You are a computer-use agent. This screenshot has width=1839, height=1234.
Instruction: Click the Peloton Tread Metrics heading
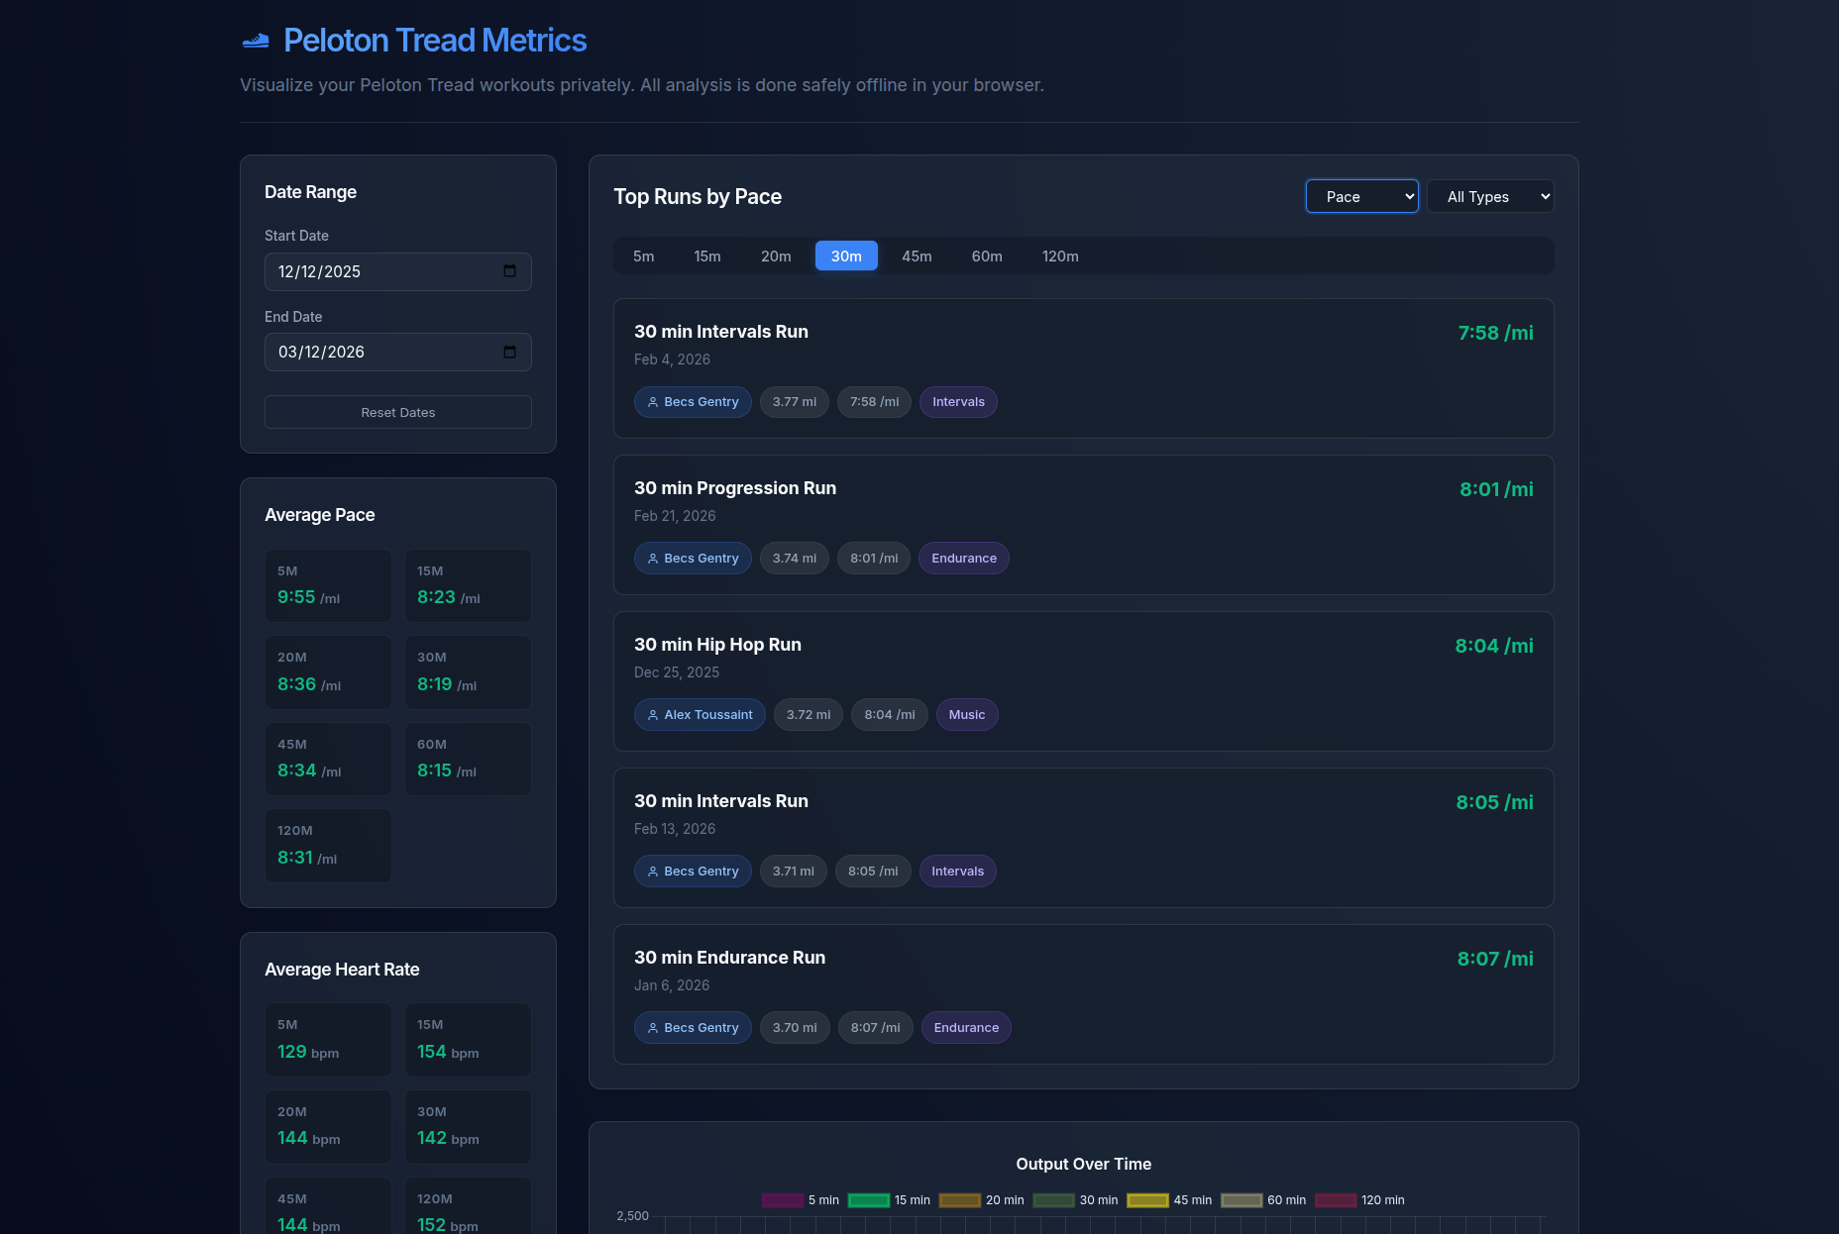435,41
